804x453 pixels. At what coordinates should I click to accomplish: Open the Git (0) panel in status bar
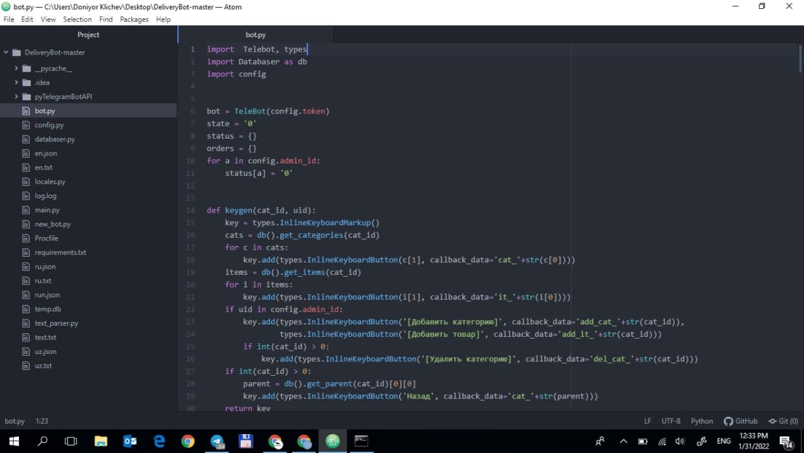click(x=783, y=420)
